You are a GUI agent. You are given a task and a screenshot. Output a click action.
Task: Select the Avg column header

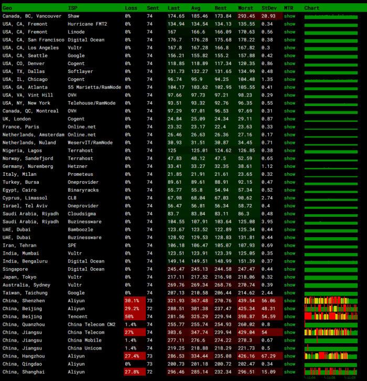pyautogui.click(x=196, y=8)
